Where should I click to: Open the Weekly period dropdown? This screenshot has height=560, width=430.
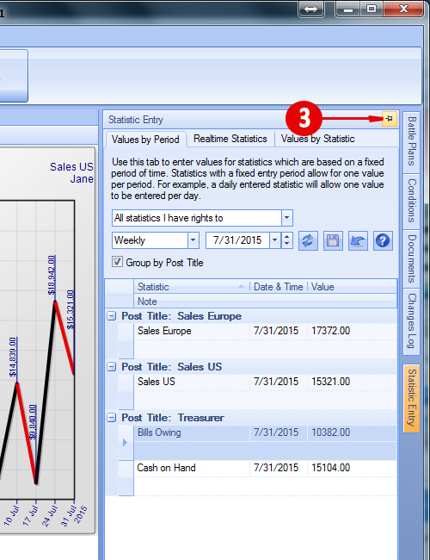[193, 240]
